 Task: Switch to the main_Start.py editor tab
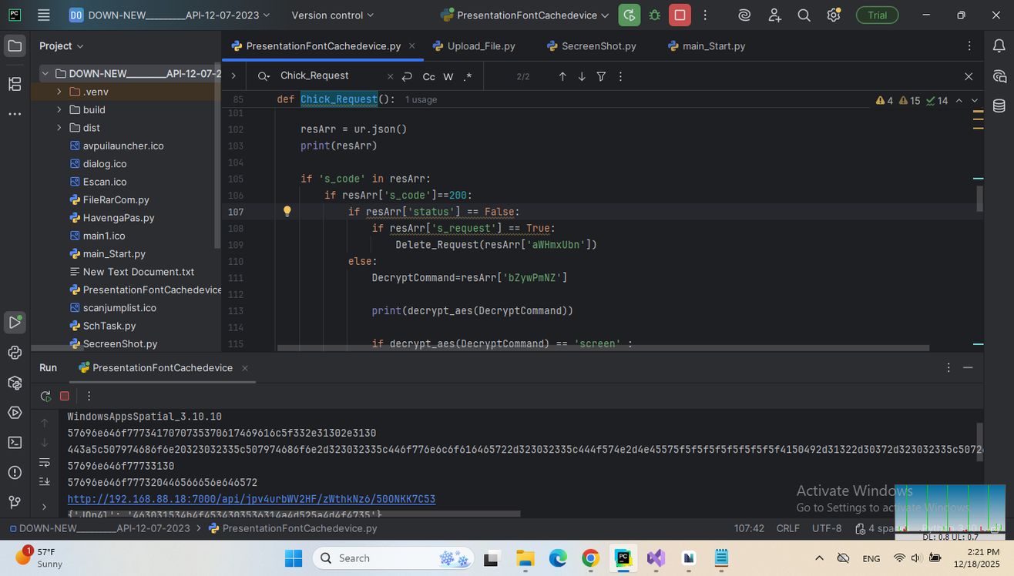[713, 46]
